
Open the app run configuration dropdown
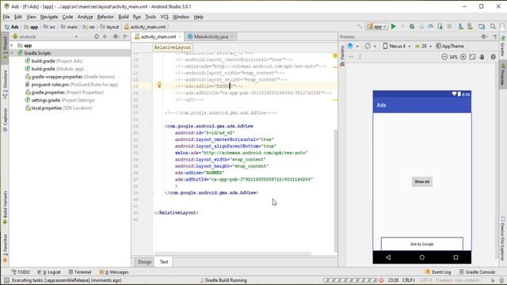377,27
